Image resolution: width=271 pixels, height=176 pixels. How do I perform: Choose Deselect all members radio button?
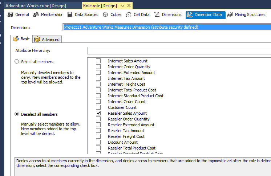[x=17, y=114]
